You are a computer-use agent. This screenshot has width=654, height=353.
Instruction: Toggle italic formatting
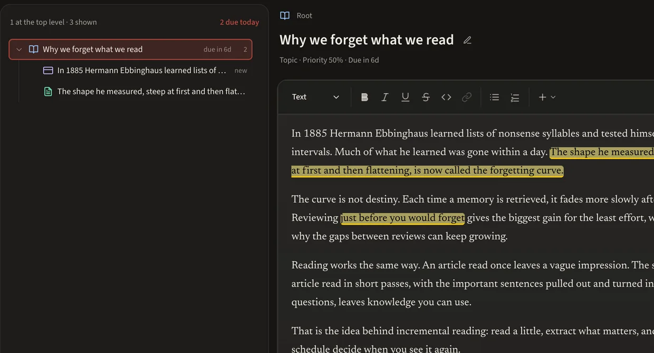pyautogui.click(x=385, y=97)
